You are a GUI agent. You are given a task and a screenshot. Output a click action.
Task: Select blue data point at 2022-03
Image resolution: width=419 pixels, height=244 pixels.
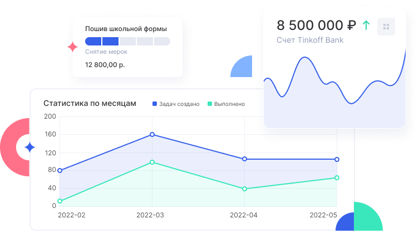point(152,135)
